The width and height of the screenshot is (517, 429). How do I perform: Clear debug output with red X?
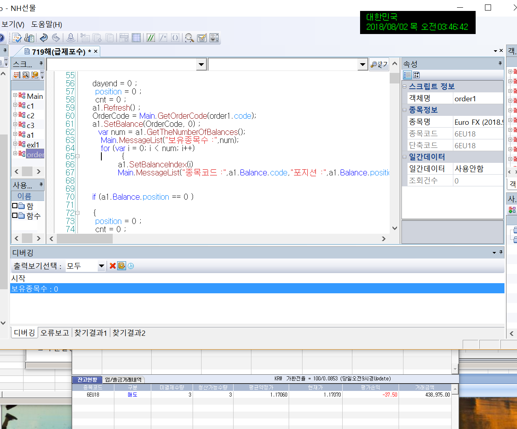coord(113,266)
